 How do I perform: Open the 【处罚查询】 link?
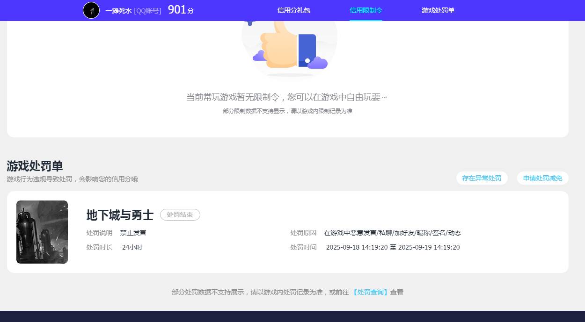coord(370,292)
